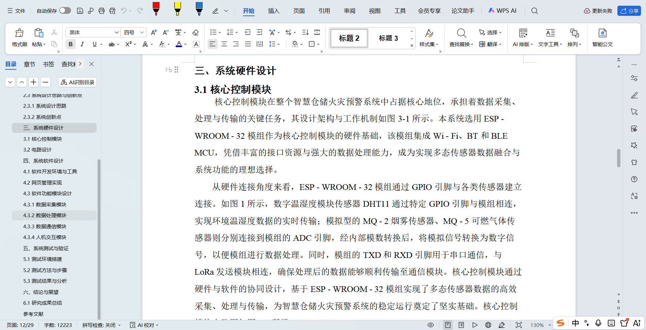Image resolution: width=646 pixels, height=330 pixels.
Task: Select the blue marker pen
Action: (x=199, y=9)
